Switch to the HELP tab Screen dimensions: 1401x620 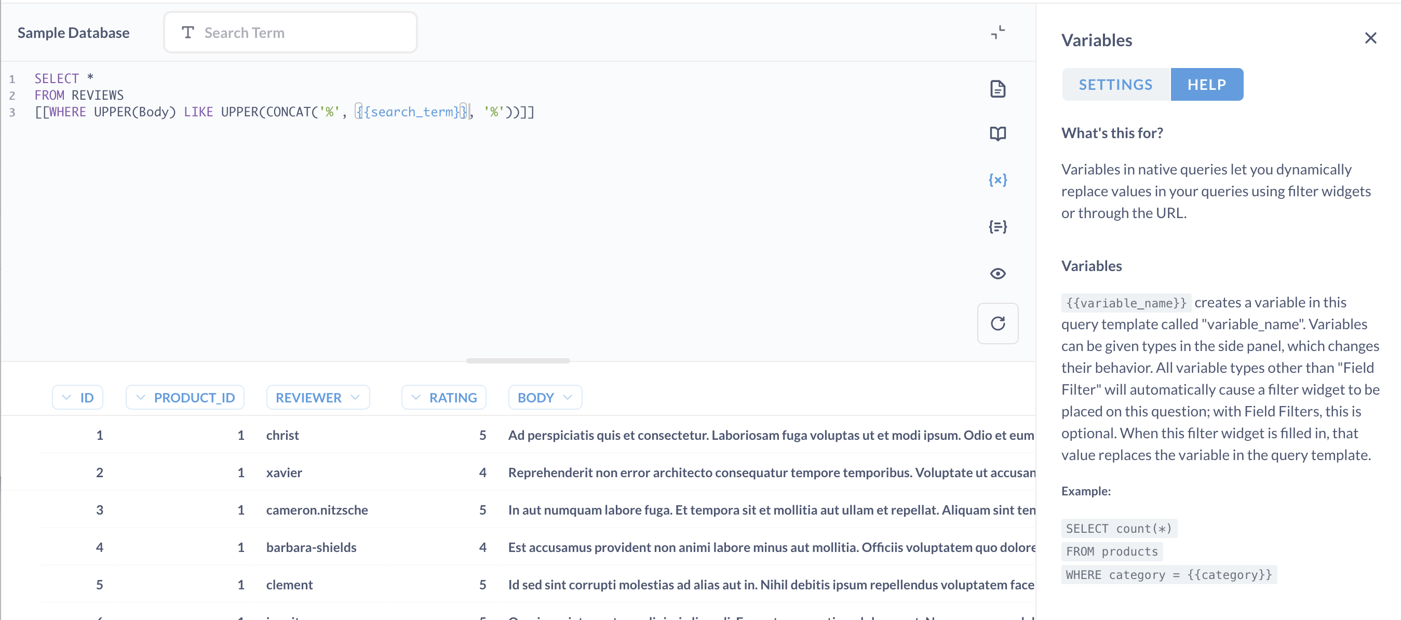click(x=1207, y=84)
